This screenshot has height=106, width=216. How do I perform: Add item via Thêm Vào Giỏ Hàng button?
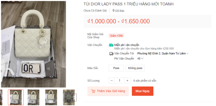(108, 91)
